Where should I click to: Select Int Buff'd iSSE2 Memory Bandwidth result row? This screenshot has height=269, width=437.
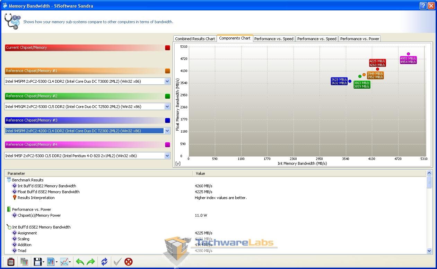(x=47, y=186)
